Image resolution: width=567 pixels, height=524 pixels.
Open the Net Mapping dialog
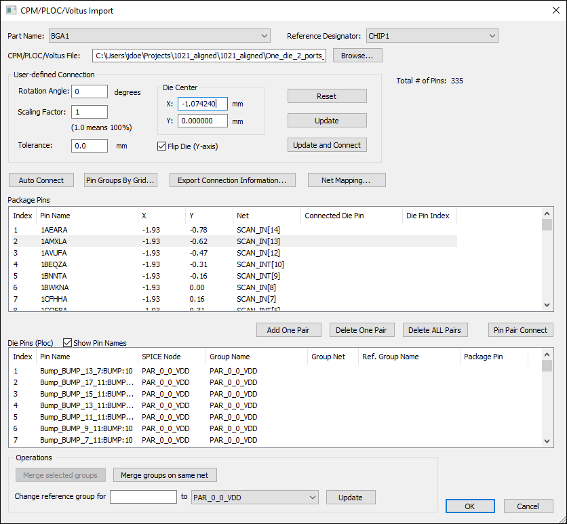(x=347, y=180)
